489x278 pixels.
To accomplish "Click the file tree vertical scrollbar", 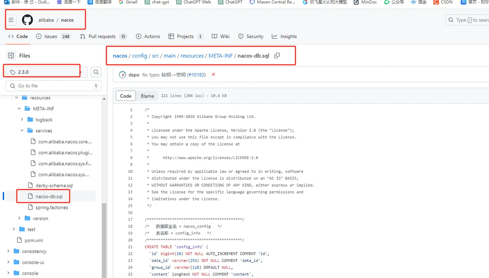I will pos(104,241).
